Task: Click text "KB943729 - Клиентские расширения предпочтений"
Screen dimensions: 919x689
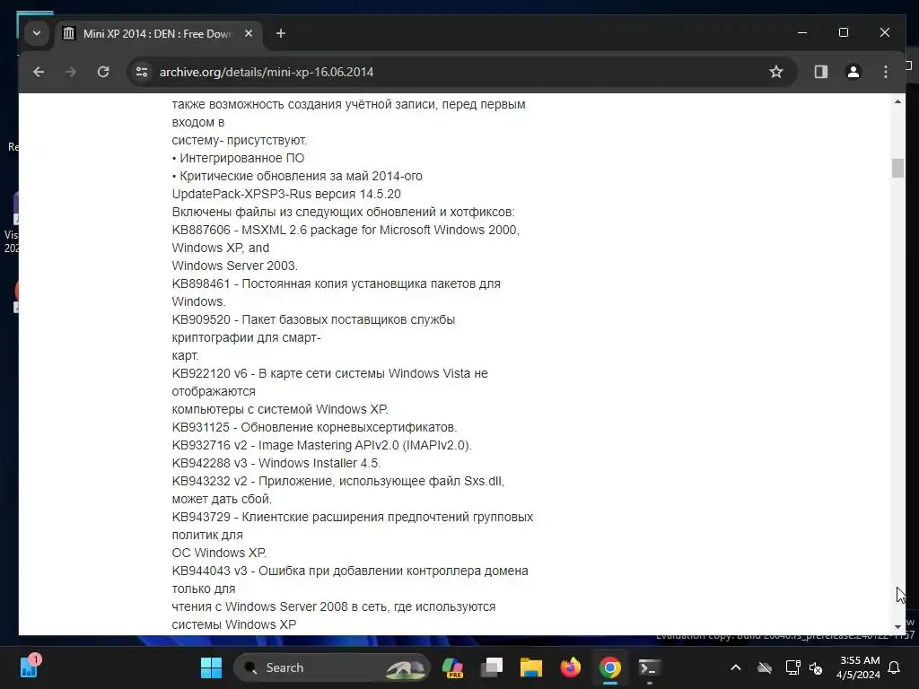Action: (320, 517)
